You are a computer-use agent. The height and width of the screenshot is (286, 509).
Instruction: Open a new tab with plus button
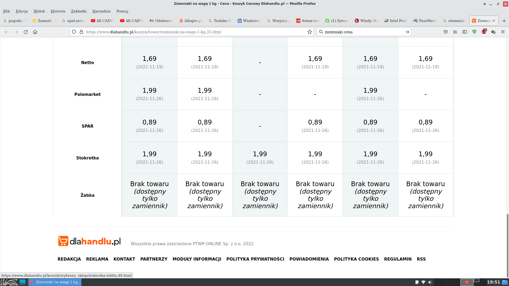click(504, 21)
